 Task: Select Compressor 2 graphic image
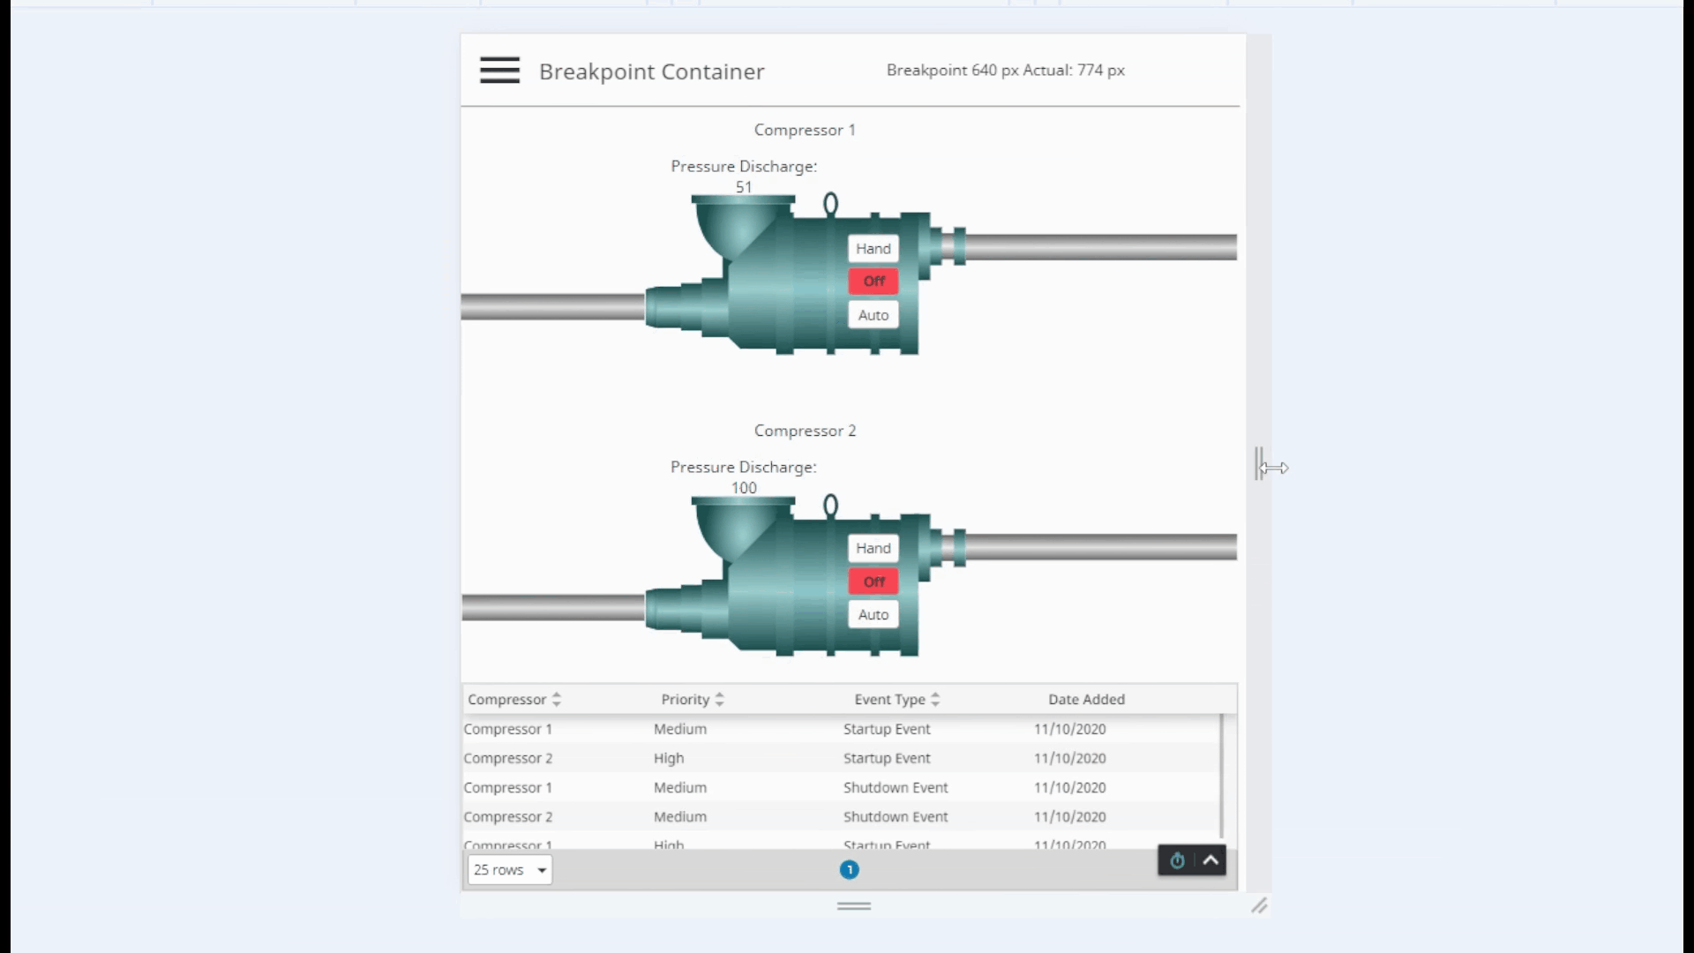point(807,575)
